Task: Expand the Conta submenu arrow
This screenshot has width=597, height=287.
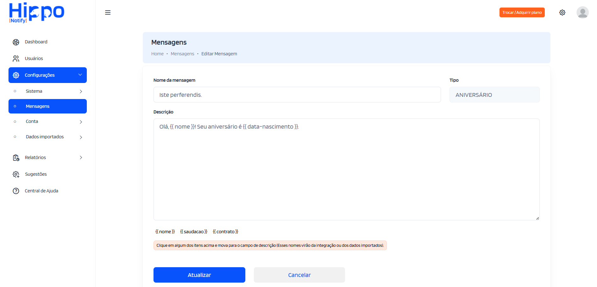Action: pos(81,122)
